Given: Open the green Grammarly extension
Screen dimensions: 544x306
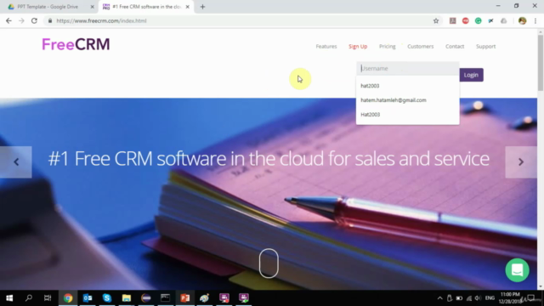Looking at the screenshot, I should click(478, 20).
